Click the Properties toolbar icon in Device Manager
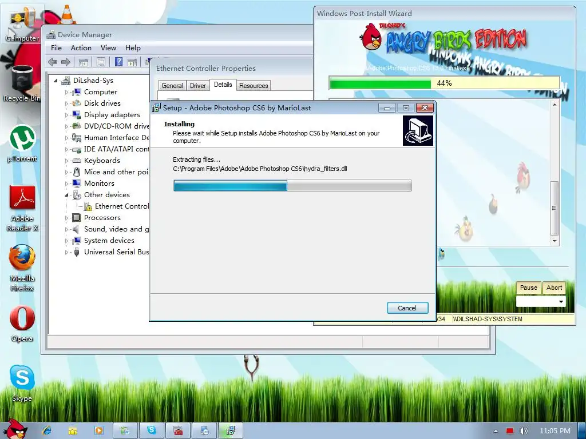The image size is (586, 439). [x=101, y=62]
